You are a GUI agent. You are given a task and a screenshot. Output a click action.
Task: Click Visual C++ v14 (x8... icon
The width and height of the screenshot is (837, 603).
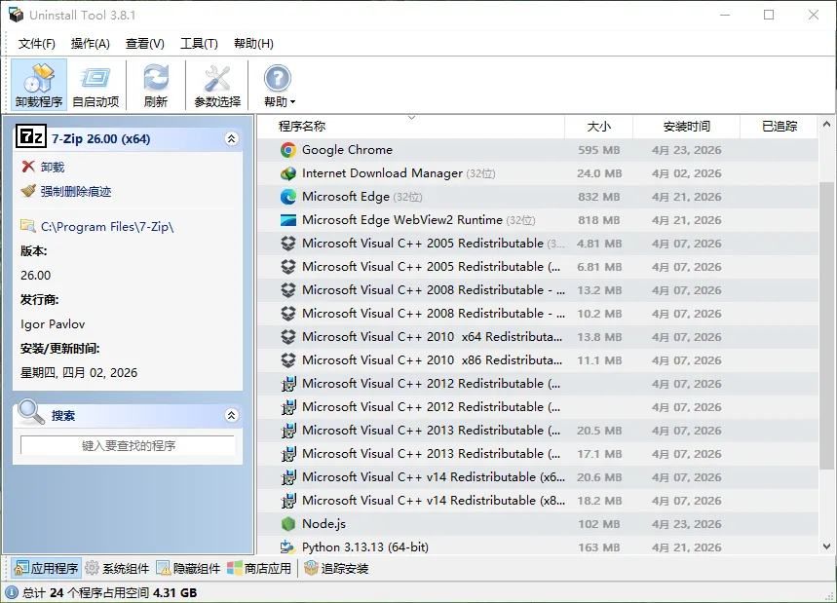(288, 501)
